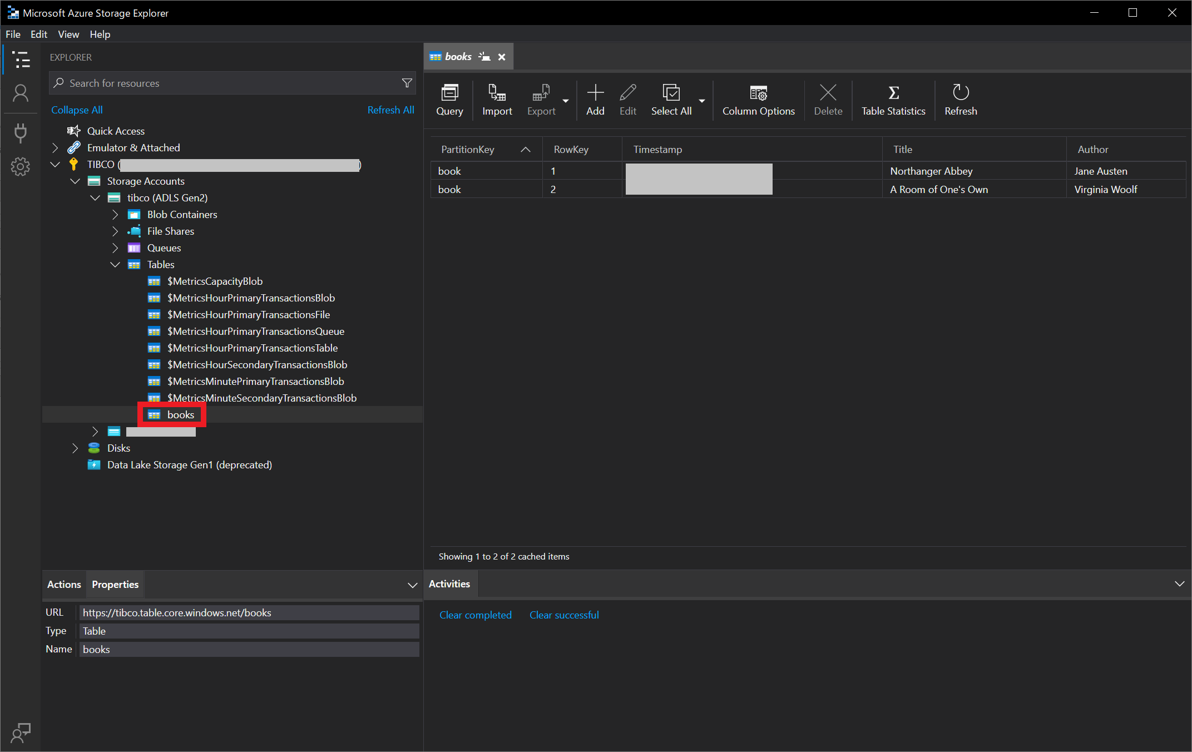Image resolution: width=1192 pixels, height=752 pixels.
Task: Select $MetricsHourPrimaryTransactionsTable table
Action: [253, 348]
